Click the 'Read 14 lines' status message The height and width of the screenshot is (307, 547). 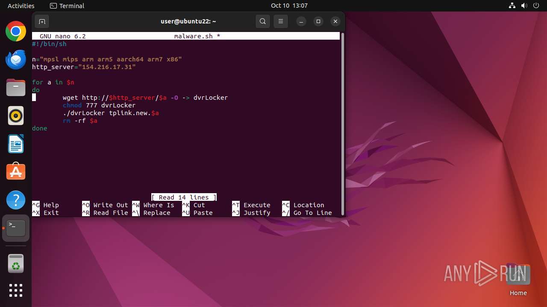point(184,197)
